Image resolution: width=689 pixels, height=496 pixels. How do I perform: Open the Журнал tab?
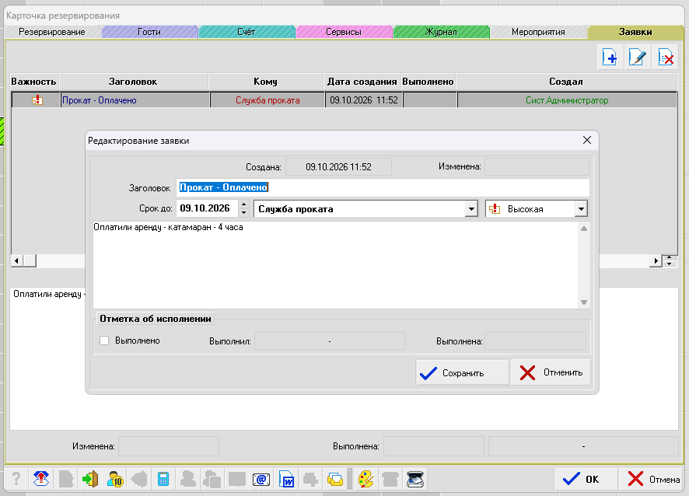[441, 32]
